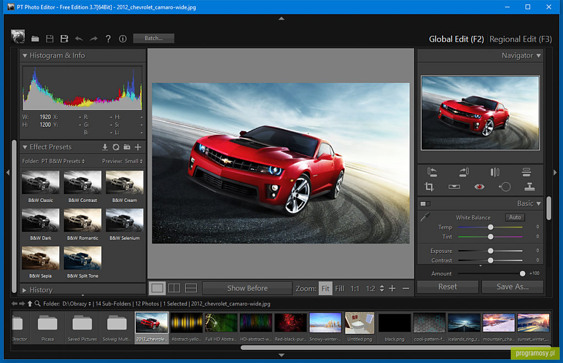Switch to Global Edit (F2) tab
The height and width of the screenshot is (363, 563).
pyautogui.click(x=456, y=39)
